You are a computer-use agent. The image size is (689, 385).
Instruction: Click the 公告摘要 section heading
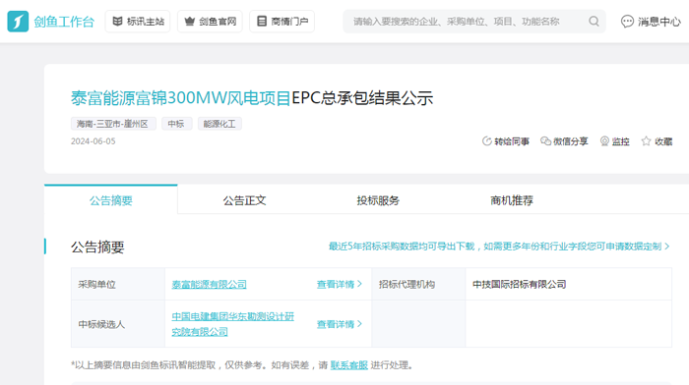point(97,247)
